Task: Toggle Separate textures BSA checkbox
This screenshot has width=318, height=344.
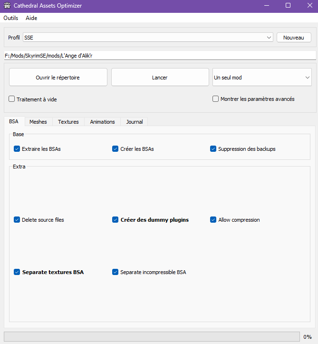Action: (x=17, y=272)
